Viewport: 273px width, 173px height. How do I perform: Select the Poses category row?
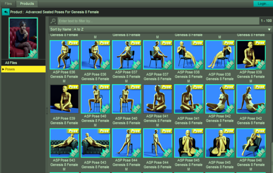[23, 69]
